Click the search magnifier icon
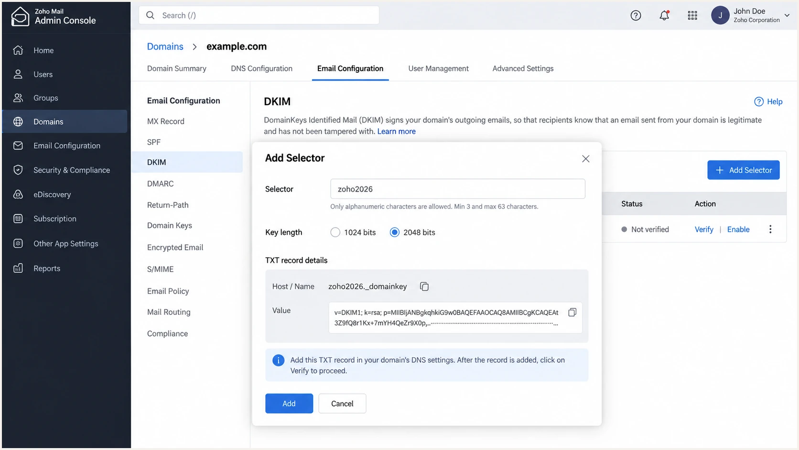 150,15
